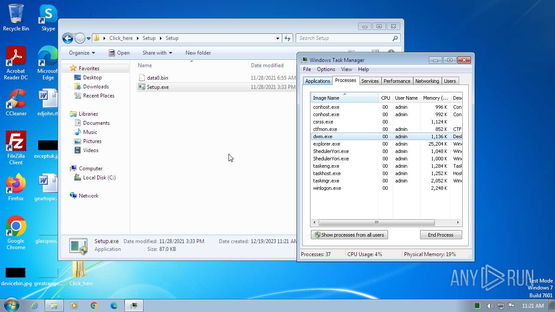Click the Open toolbar button in Explorer
This screenshot has width=555, height=312.
tap(119, 53)
